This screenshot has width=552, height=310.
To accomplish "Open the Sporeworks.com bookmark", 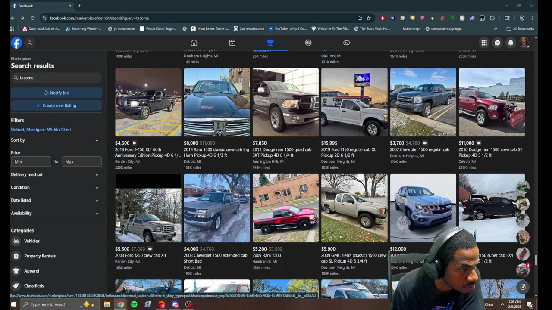I will (249, 29).
